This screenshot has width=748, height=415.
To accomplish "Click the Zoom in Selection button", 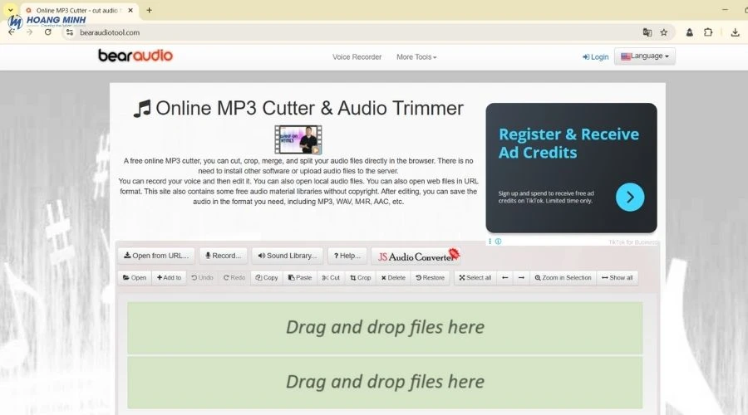I will (x=563, y=278).
